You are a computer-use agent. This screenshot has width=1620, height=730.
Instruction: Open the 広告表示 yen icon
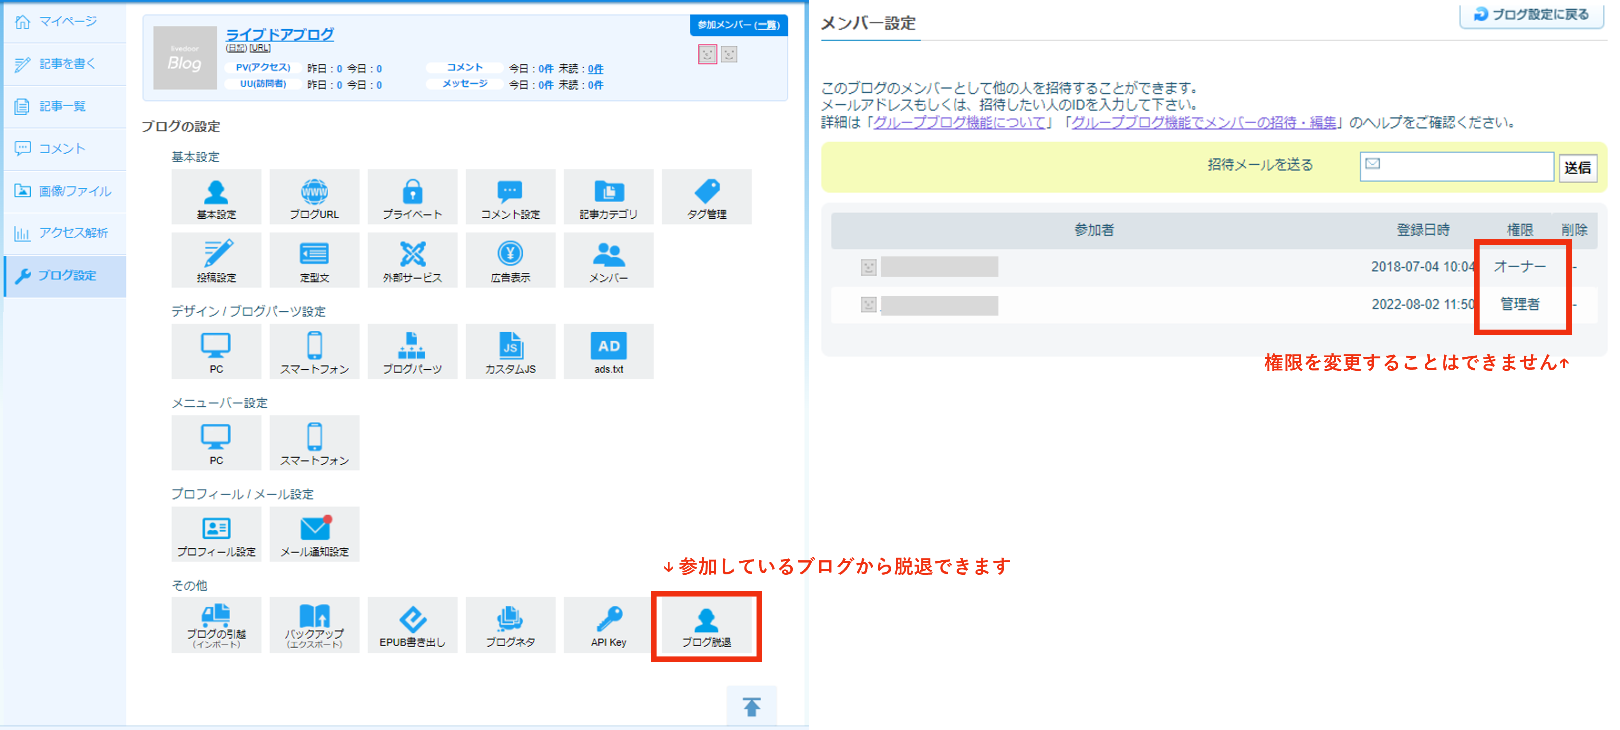pos(510,260)
